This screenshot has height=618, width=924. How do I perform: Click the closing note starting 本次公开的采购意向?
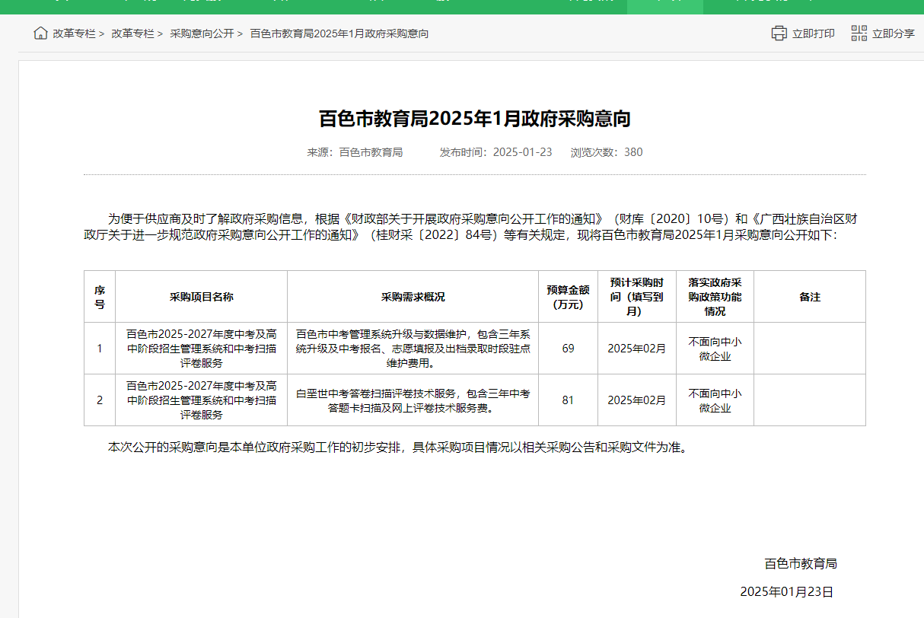coord(399,447)
